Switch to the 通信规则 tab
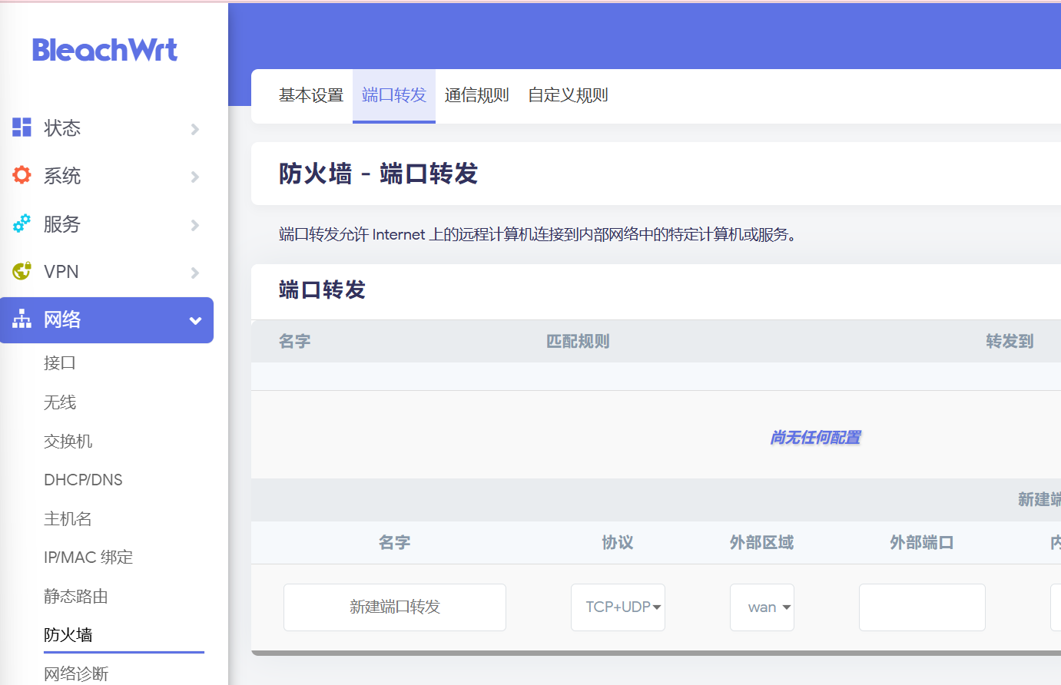The width and height of the screenshot is (1061, 685). 476,95
